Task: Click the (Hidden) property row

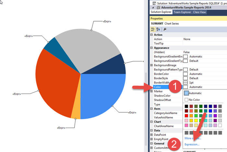Action: 190,52
